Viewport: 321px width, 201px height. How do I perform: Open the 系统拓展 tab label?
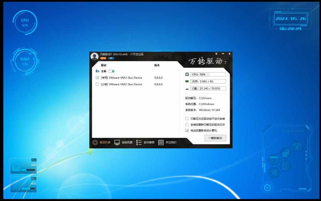click(127, 142)
